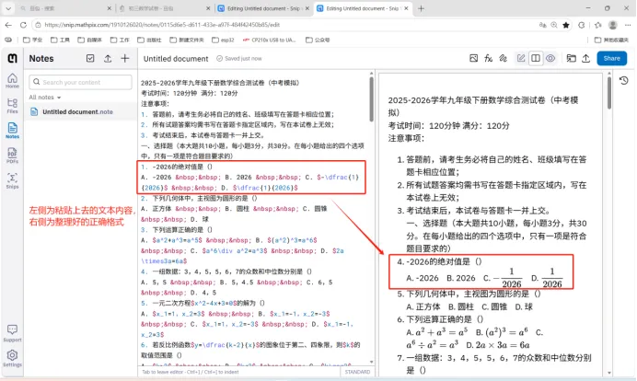Screen dimensions: 637x381
Task: Click the browser address bar URL
Action: point(162,25)
